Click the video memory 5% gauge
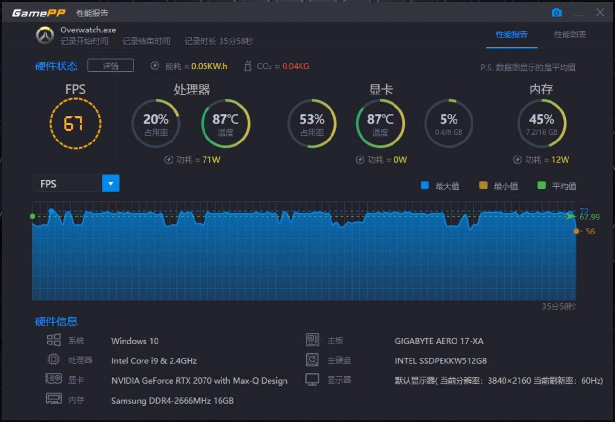Image resolution: width=615 pixels, height=422 pixels. 449,124
